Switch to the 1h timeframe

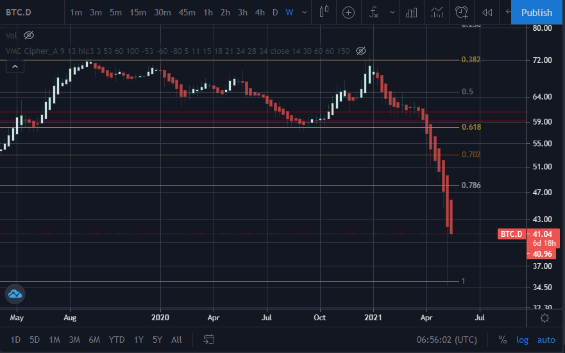208,13
